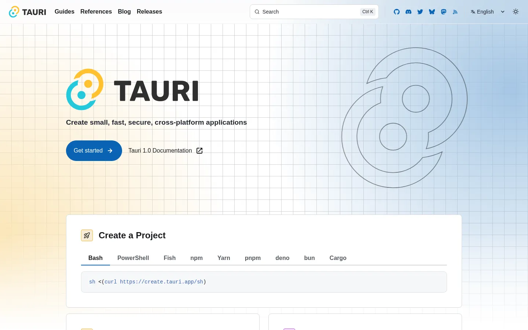Open the References menu
Viewport: 528px width, 330px height.
(x=96, y=12)
